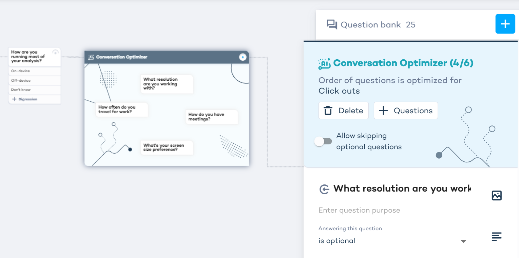The width and height of the screenshot is (519, 258).
Task: Open the Question bank tab
Action: click(370, 25)
